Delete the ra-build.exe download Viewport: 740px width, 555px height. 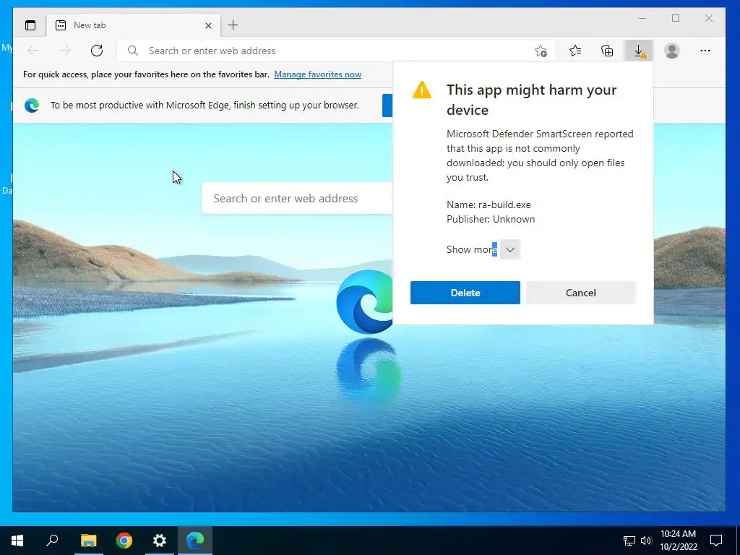pos(465,293)
